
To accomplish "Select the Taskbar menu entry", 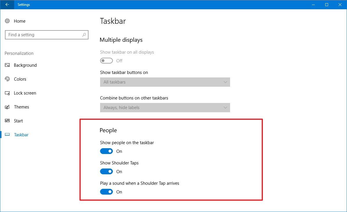I will (22, 135).
